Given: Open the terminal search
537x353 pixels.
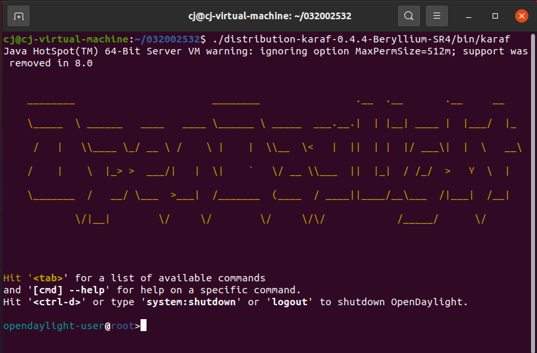Looking at the screenshot, I should [x=409, y=16].
